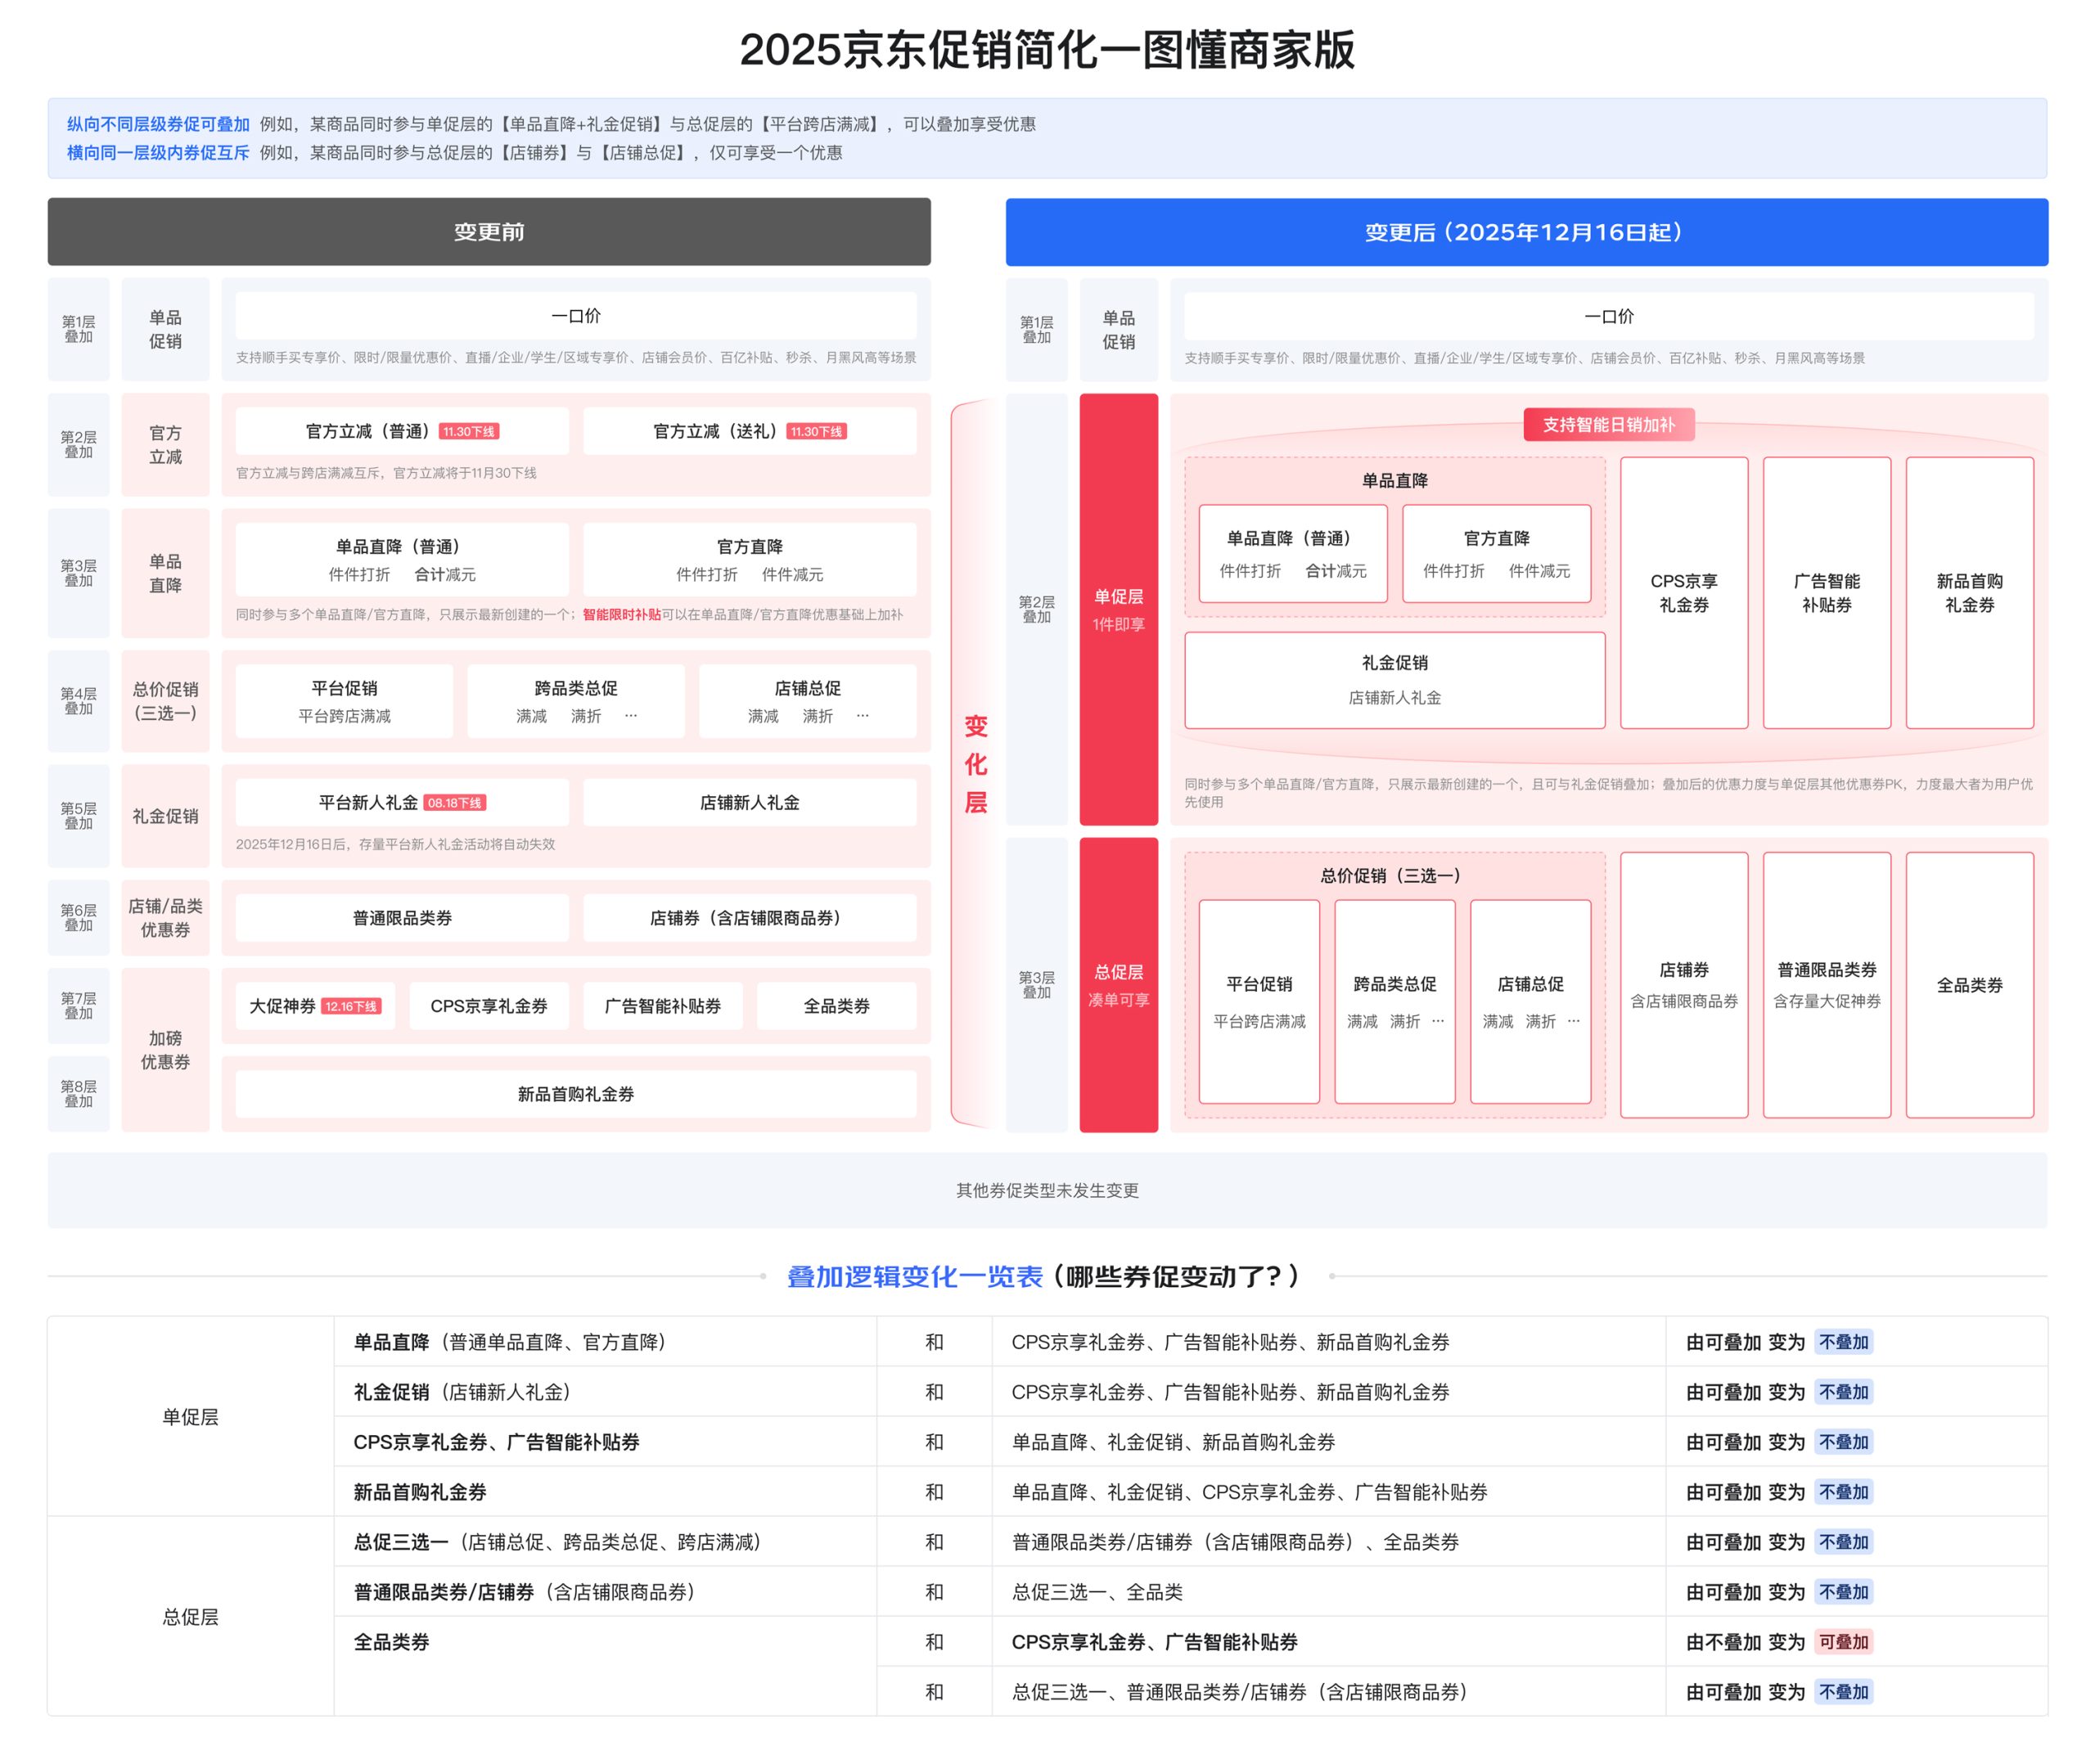Viewport: 2095px width, 1764px height.
Task: Click the 支持智能日销加补 red label
Action: pos(1608,425)
